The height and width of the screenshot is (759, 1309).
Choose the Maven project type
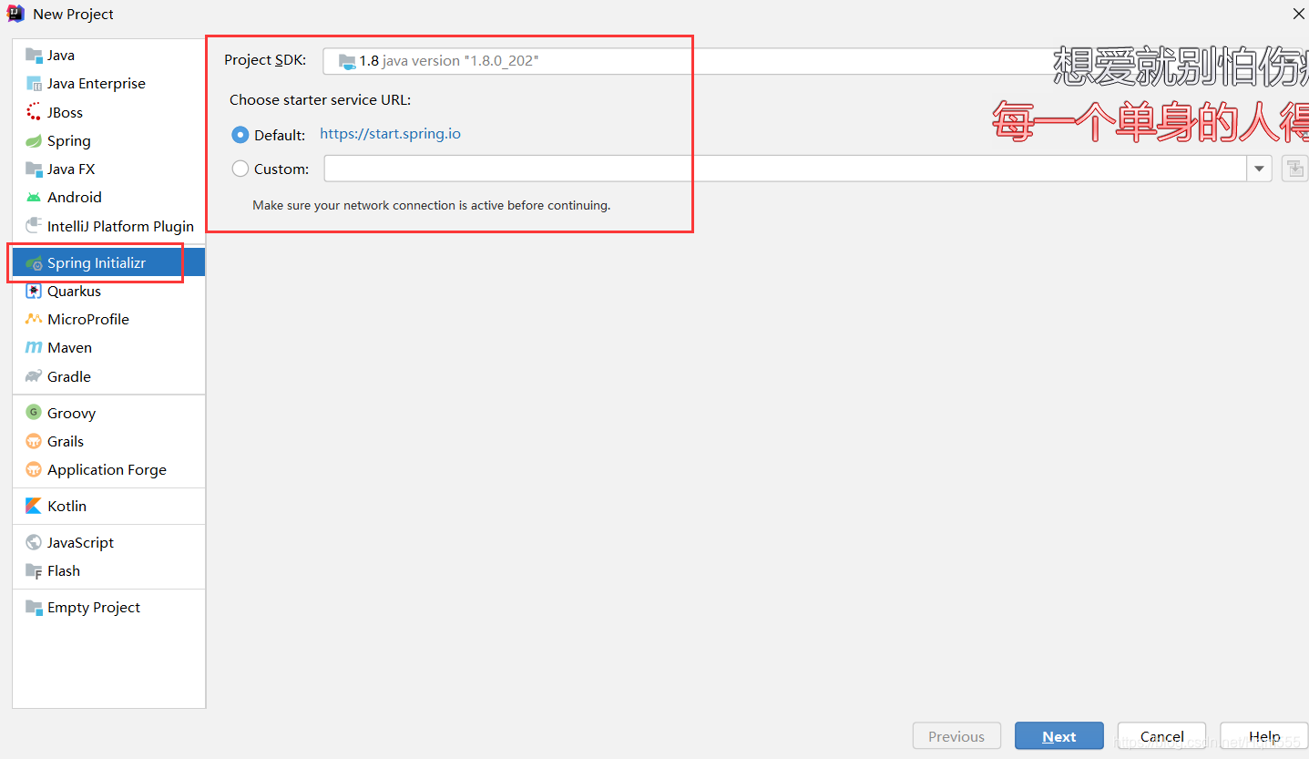[x=108, y=348]
